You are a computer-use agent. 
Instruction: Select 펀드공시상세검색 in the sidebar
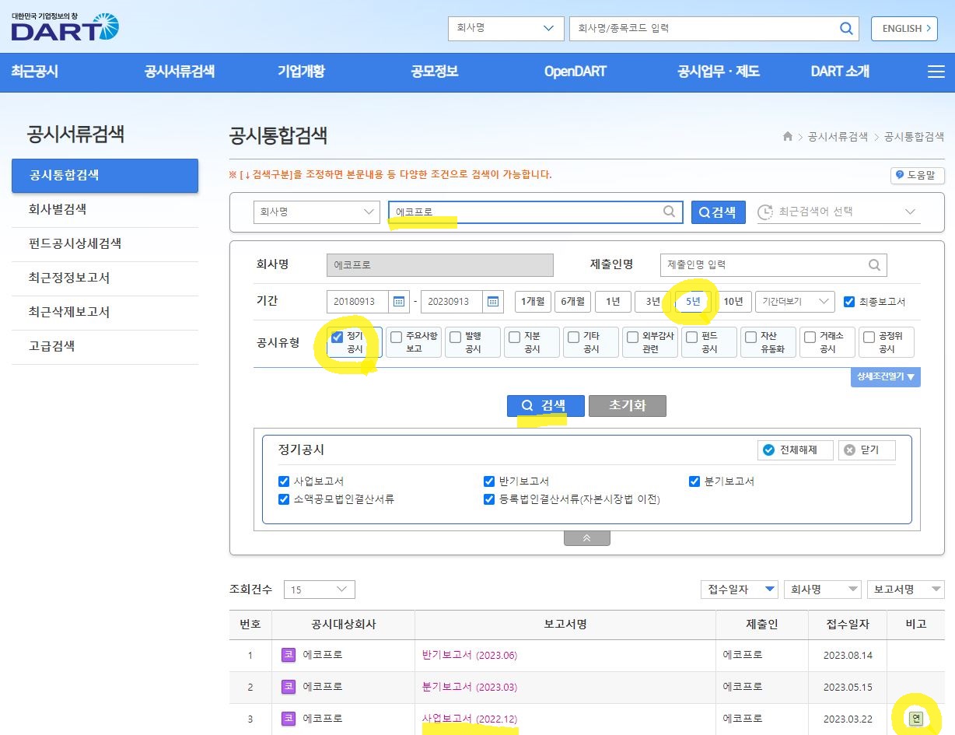click(105, 243)
